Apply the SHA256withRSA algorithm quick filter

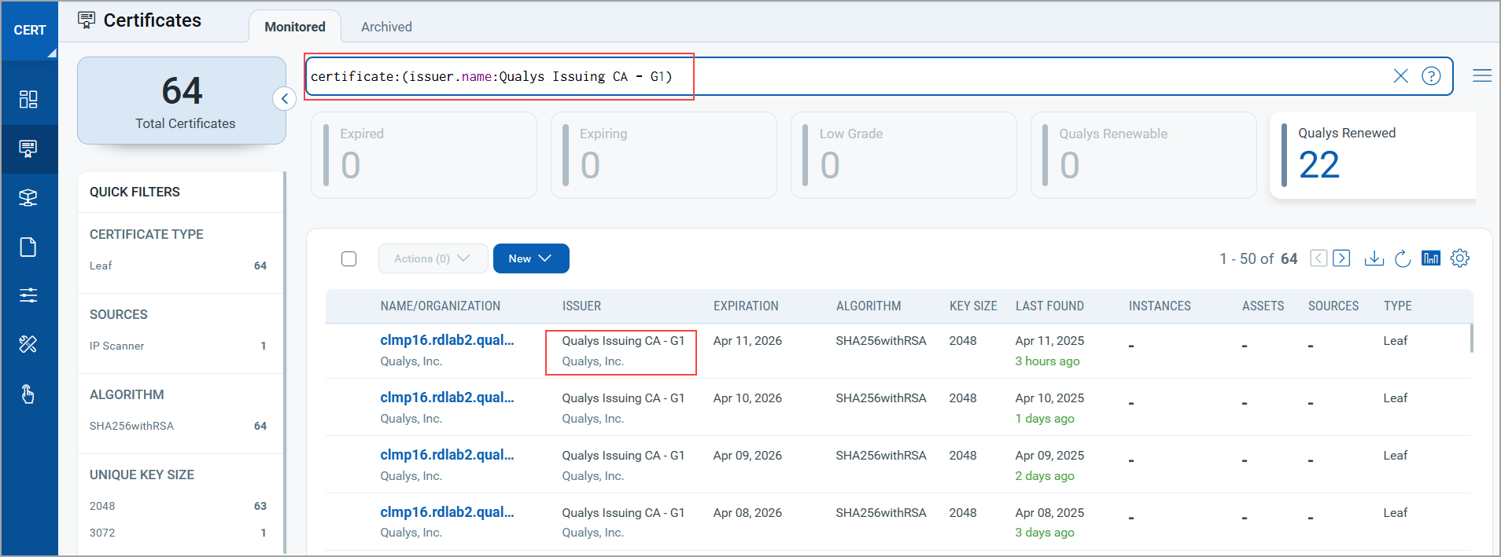click(x=179, y=426)
